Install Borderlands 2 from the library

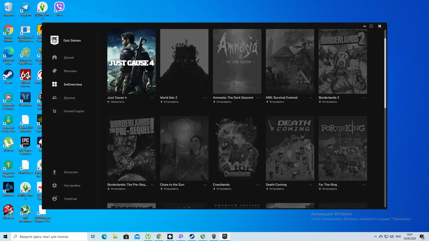328,102
